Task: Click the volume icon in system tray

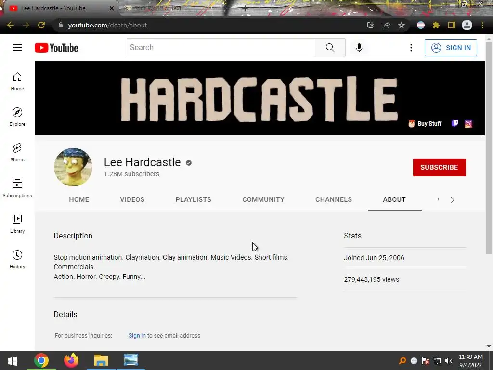Action: click(449, 361)
